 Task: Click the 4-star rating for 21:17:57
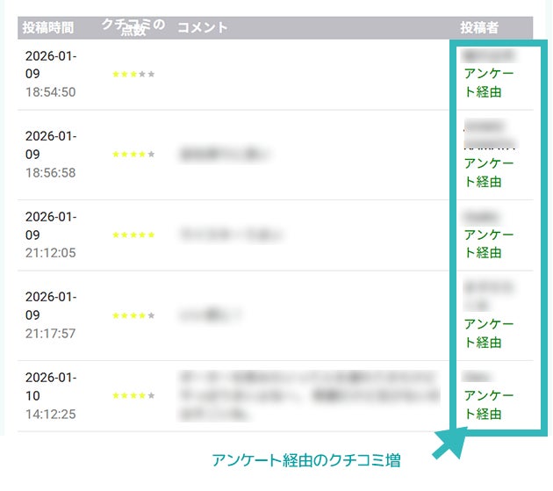click(133, 315)
